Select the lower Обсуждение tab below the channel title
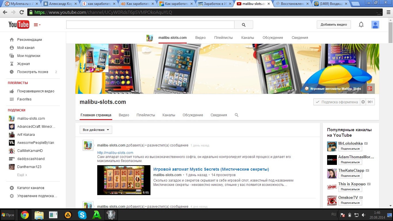 pos(193,115)
